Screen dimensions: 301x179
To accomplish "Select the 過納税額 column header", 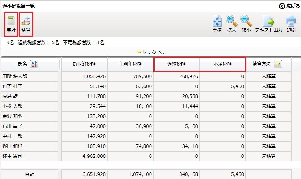I will 176,64.
